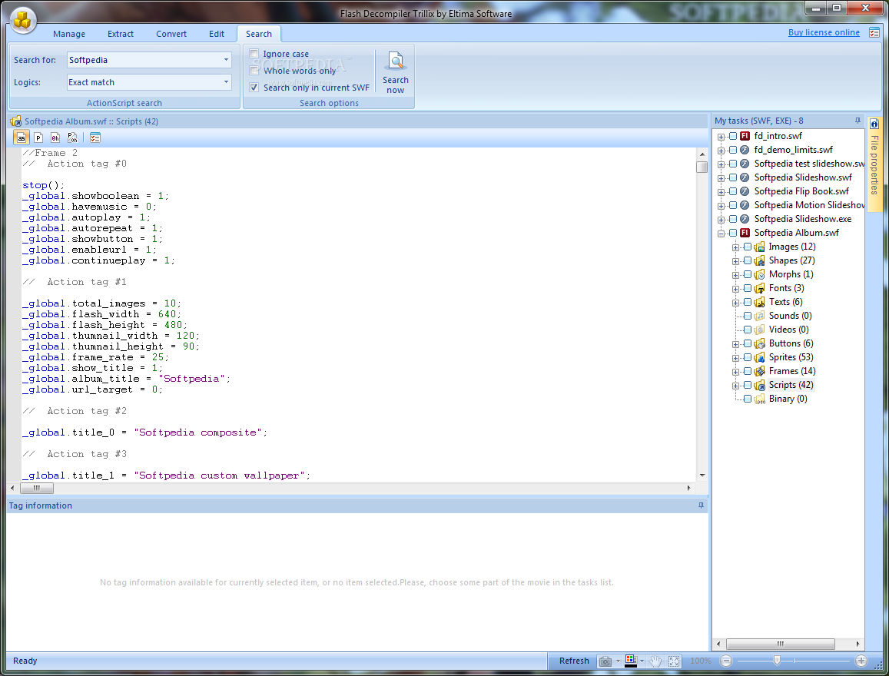Image resolution: width=889 pixels, height=676 pixels.
Task: Select Softpedia Motion Slideshow task item
Action: click(x=808, y=205)
